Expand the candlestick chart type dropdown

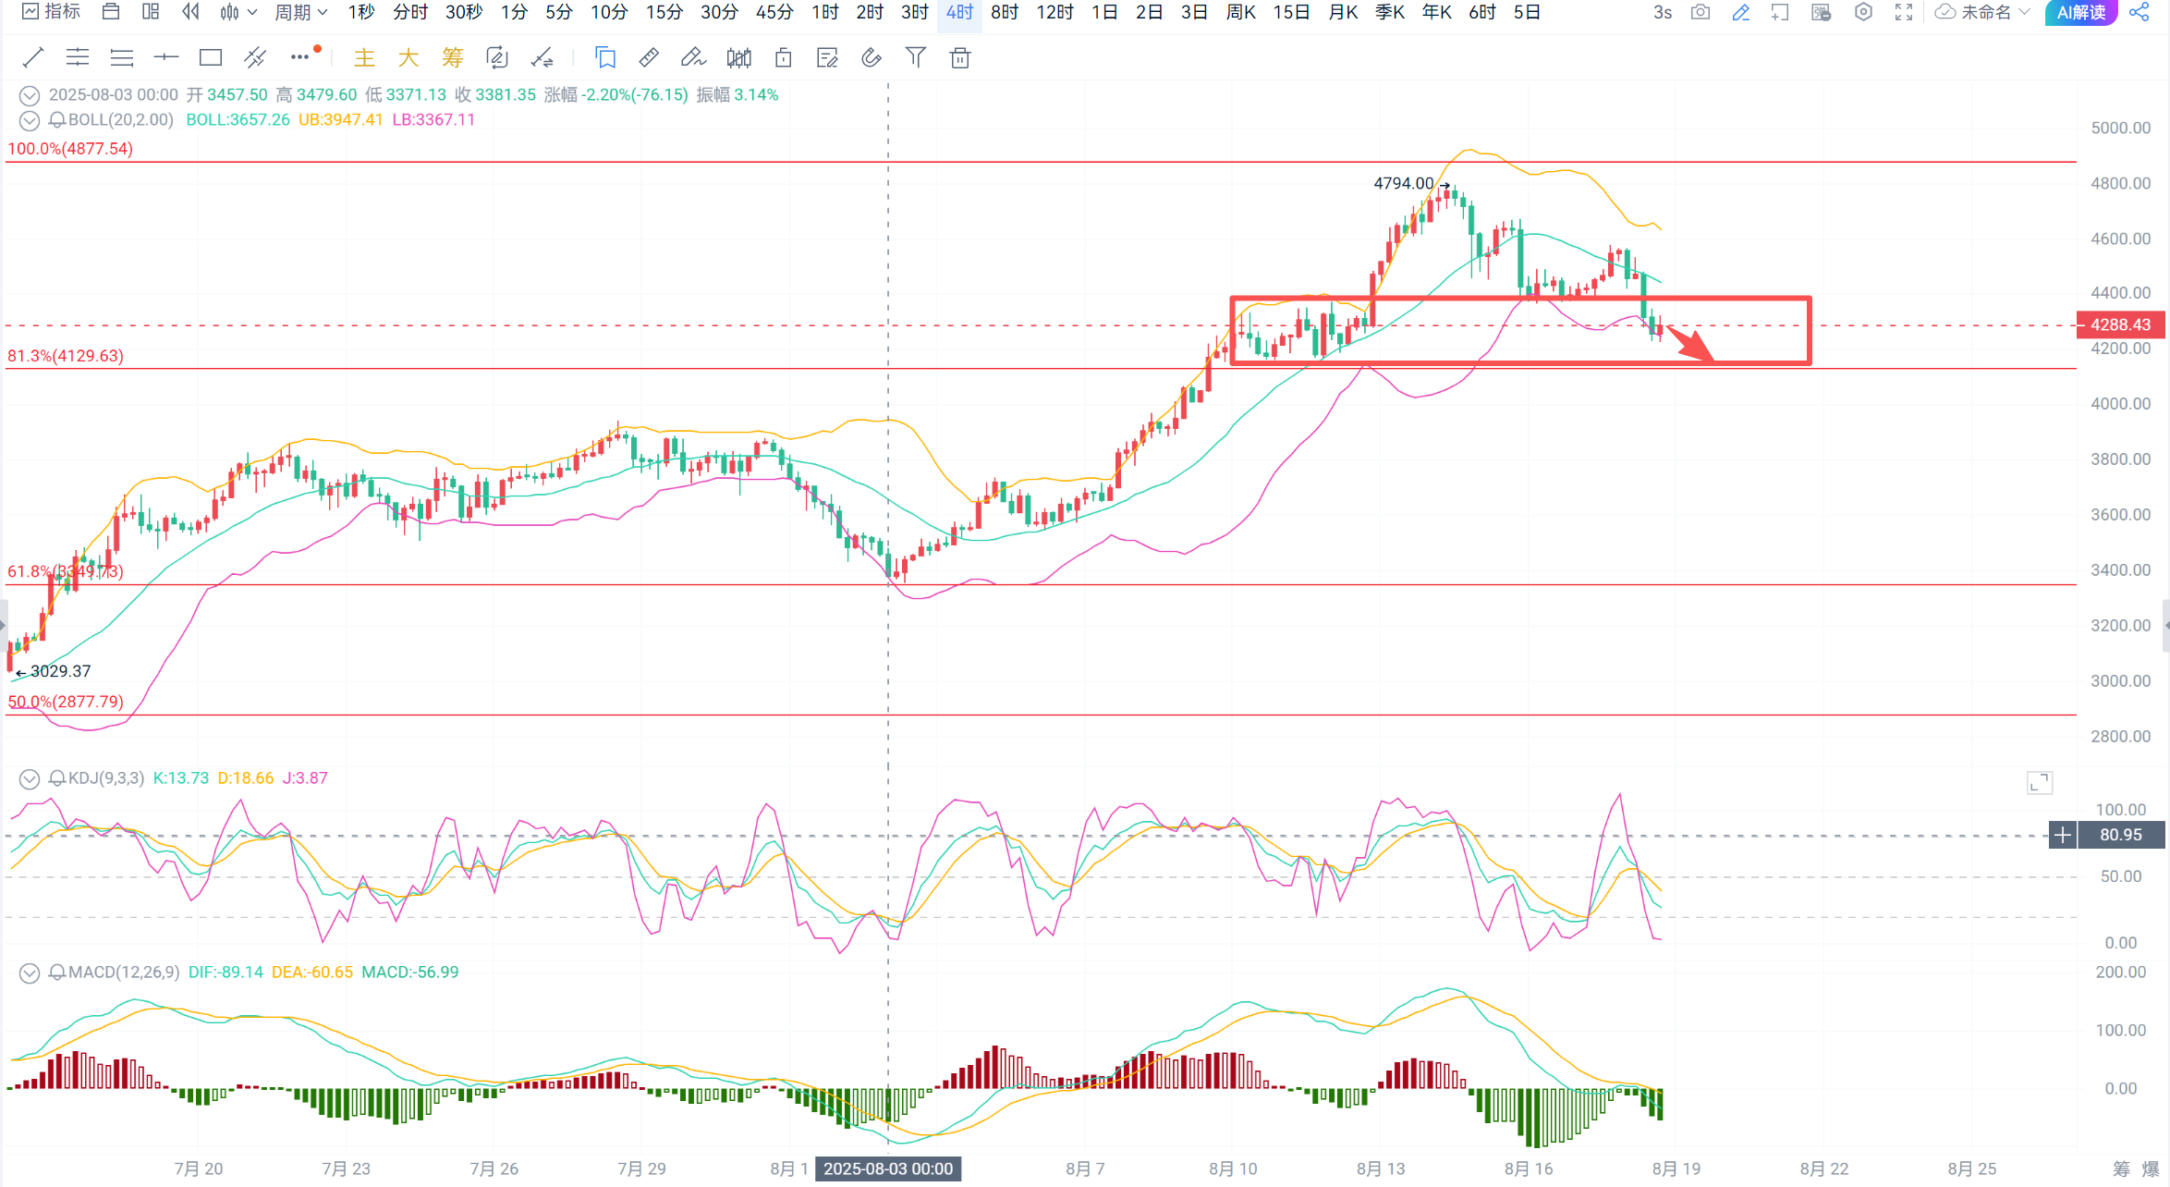pyautogui.click(x=238, y=12)
